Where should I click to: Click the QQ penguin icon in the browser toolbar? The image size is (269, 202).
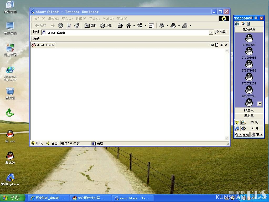[x=173, y=26]
